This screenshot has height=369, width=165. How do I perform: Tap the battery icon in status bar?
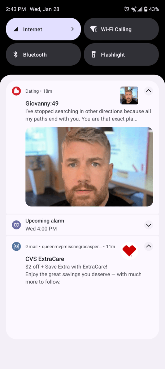(x=146, y=9)
